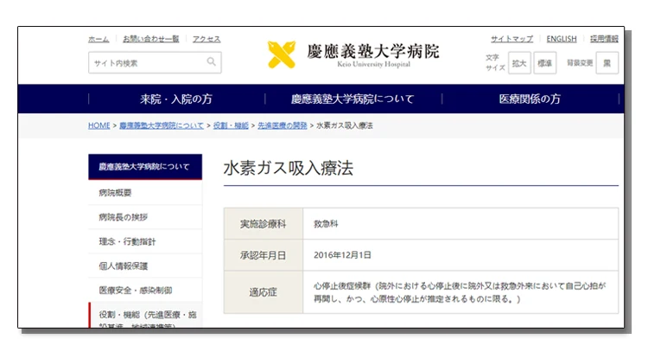Open breadcrumb link 先進医療の開発
Screen dimensions: 648x358
tap(283, 125)
